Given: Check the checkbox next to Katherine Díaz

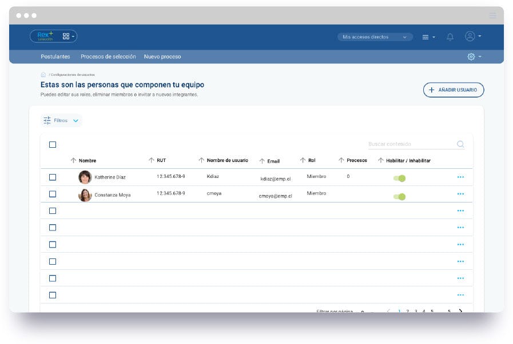Looking at the screenshot, I should pyautogui.click(x=53, y=177).
